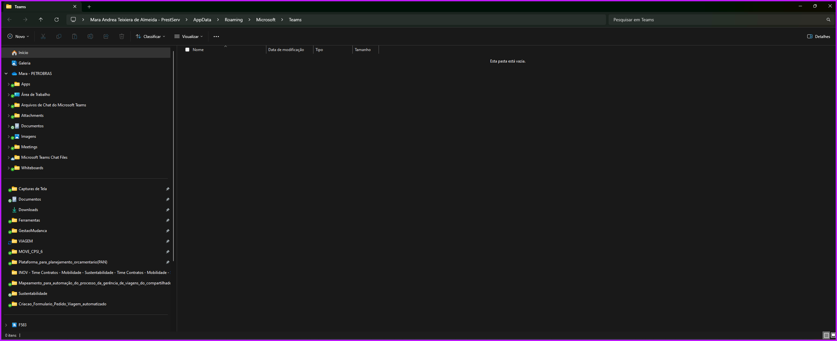Select the Whiteboards folder
Screen dimensions: 837x341
click(86, 168)
